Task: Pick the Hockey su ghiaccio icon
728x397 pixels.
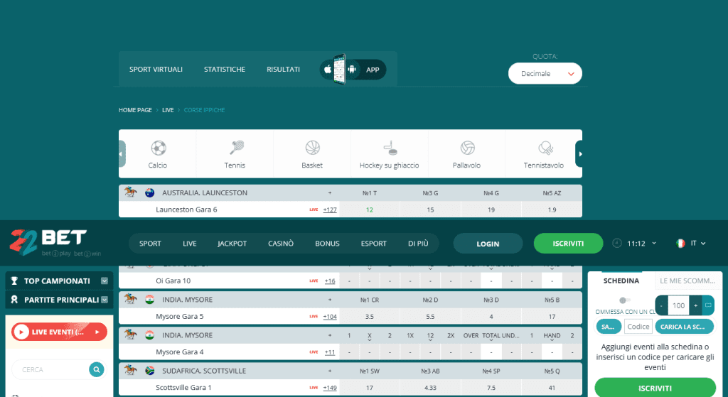Action: tap(390, 148)
